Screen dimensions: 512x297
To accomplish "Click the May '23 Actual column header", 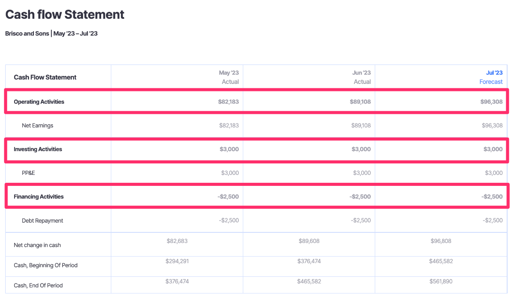I will coord(229,77).
